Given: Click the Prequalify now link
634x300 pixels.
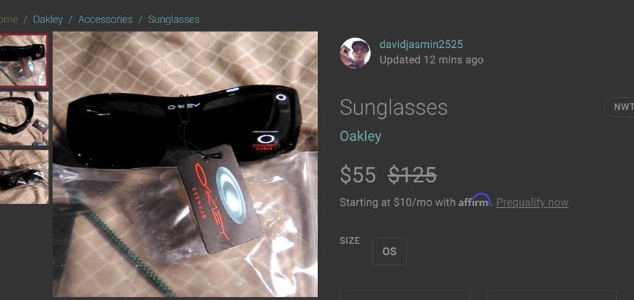Looking at the screenshot, I should point(532,202).
